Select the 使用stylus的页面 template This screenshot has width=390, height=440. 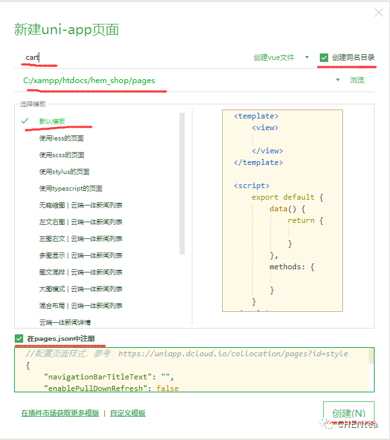(64, 172)
